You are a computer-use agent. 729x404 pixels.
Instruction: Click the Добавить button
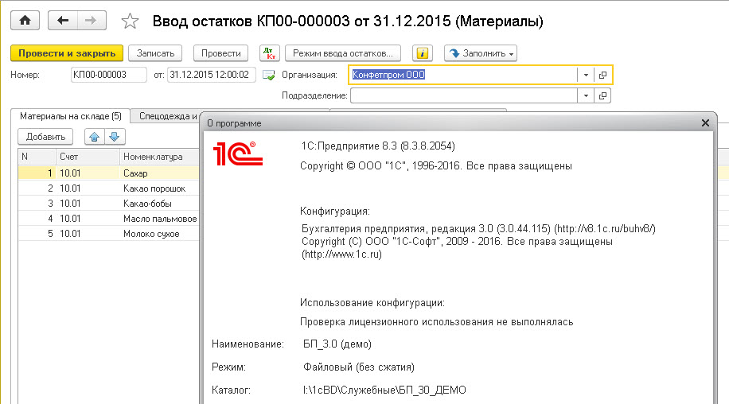click(45, 137)
